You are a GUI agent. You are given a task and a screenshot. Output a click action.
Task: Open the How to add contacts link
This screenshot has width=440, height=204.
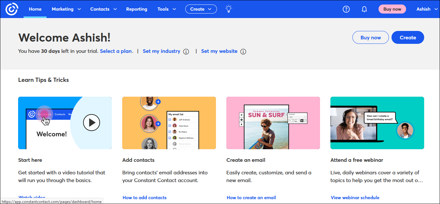click(x=145, y=198)
